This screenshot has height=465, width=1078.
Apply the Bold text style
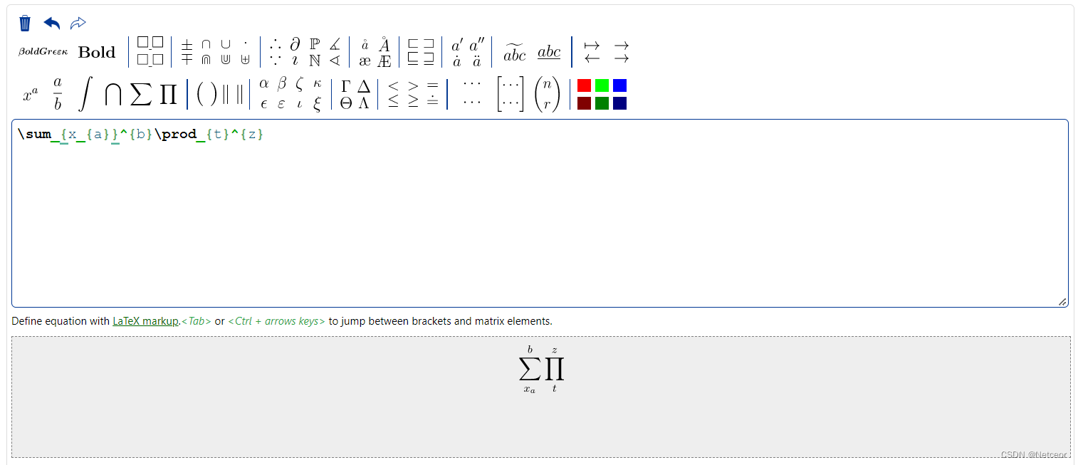coord(97,52)
